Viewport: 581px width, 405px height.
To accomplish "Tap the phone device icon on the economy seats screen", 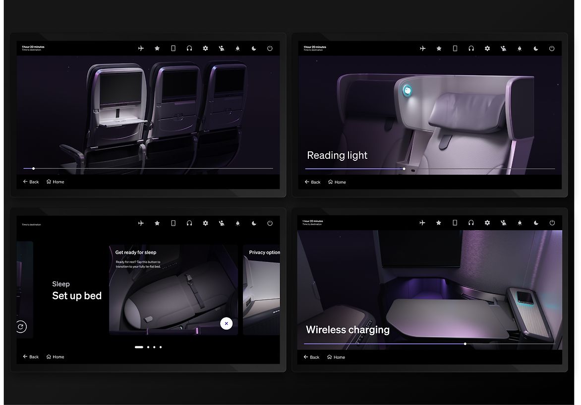I will (173, 48).
